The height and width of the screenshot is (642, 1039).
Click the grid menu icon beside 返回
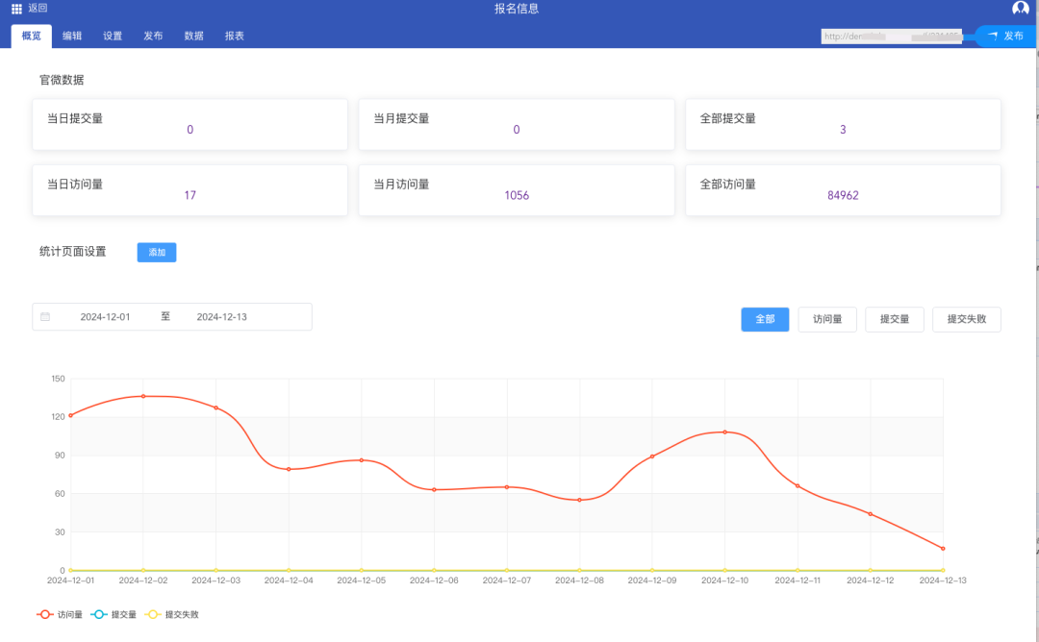click(16, 9)
